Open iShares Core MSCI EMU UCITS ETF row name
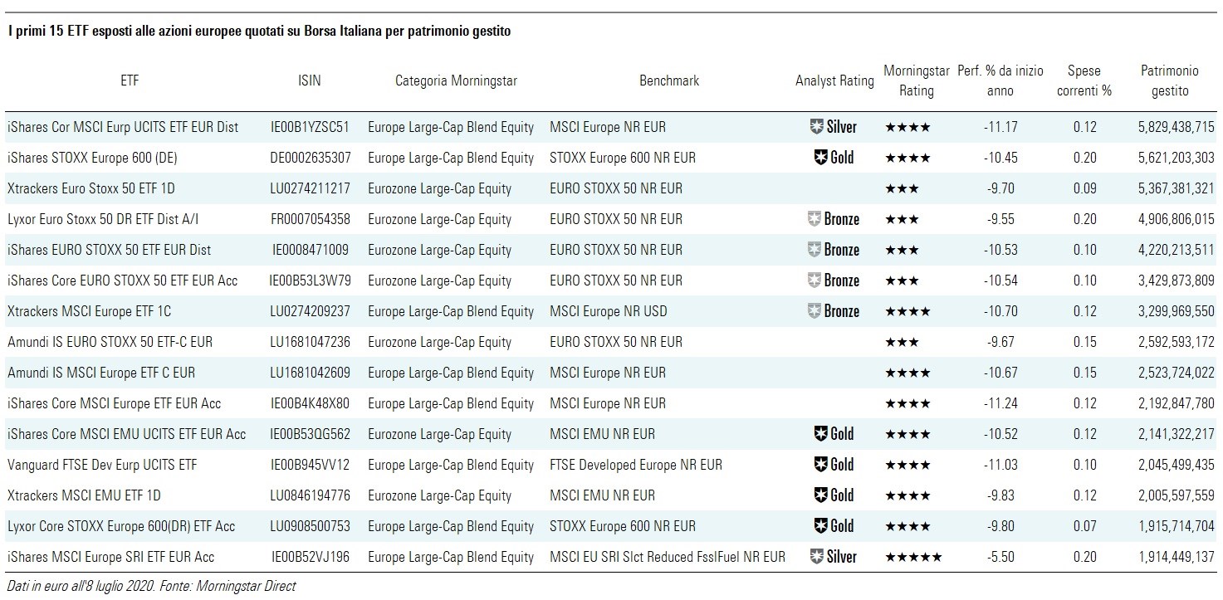Viewport: 1223px width, 600px height. click(126, 434)
